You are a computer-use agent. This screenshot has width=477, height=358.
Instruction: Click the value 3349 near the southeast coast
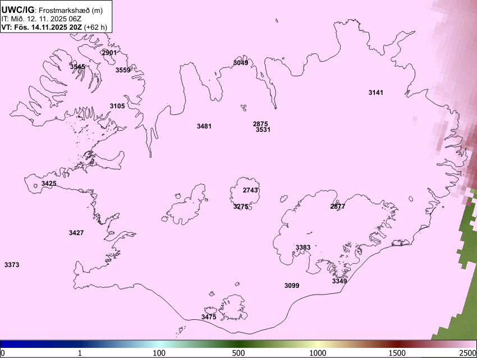[x=340, y=281]
